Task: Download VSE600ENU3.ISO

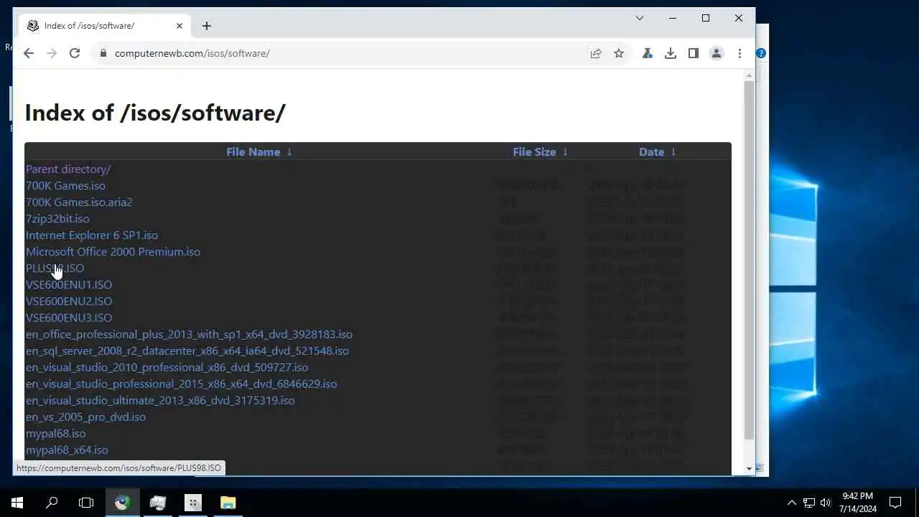Action: (x=69, y=318)
